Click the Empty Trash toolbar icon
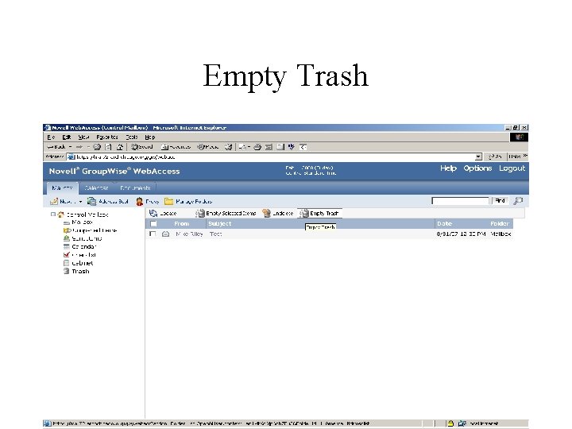The height and width of the screenshot is (429, 572). click(303, 214)
